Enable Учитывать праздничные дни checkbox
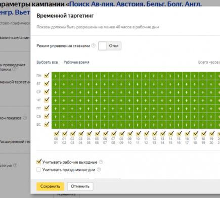Viewport: 220px width, 198px height. [39, 170]
